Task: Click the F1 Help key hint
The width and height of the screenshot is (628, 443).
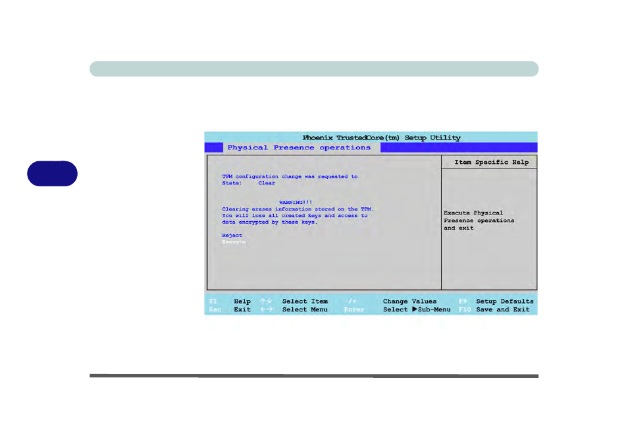Action: 230,301
